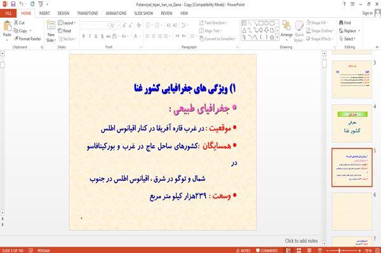
Task: Zoom out with the minus icon
Action: [x=328, y=250]
